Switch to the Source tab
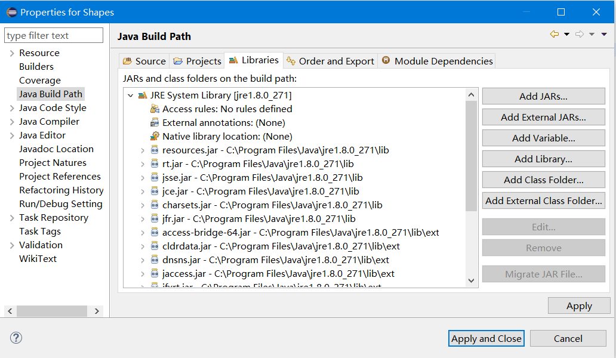Image resolution: width=616 pixels, height=358 pixels. pyautogui.click(x=144, y=61)
